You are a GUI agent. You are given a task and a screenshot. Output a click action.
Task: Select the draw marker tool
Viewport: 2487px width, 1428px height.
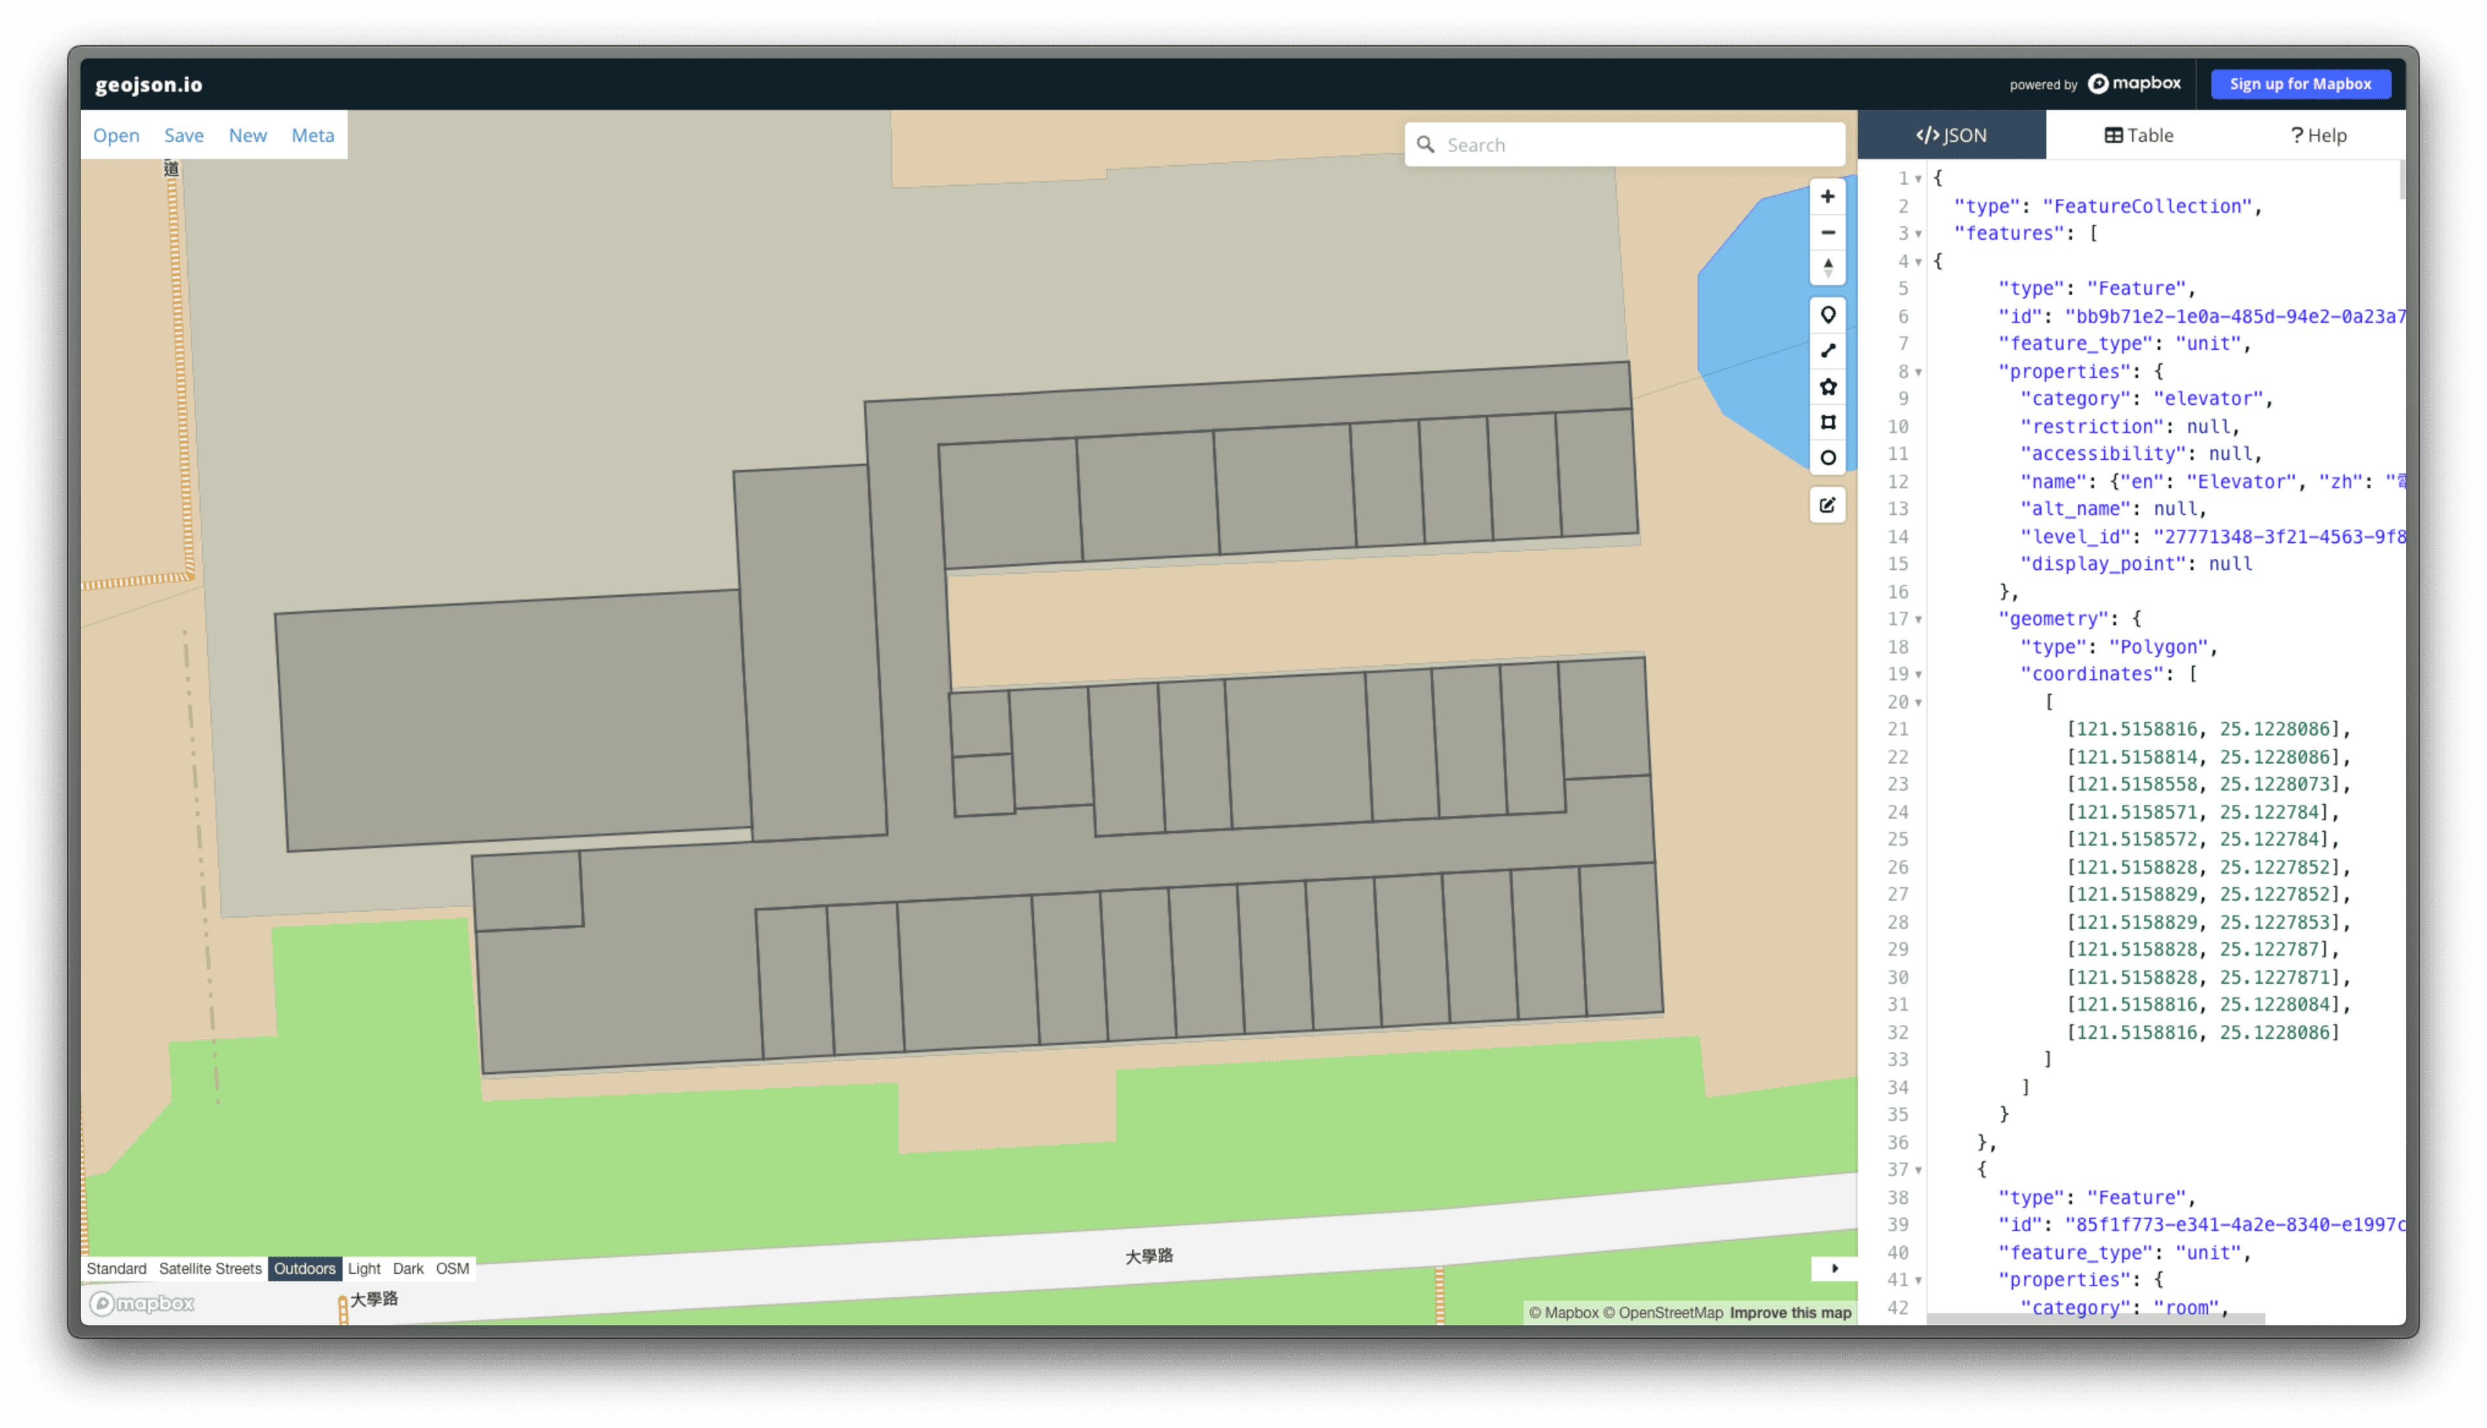1827,315
